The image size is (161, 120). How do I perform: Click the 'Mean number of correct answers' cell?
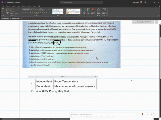(x=75, y=86)
